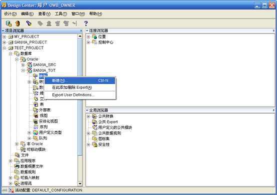The image size is (277, 195).
Task: Open the 工具(T) menu
Action: coord(61,14)
